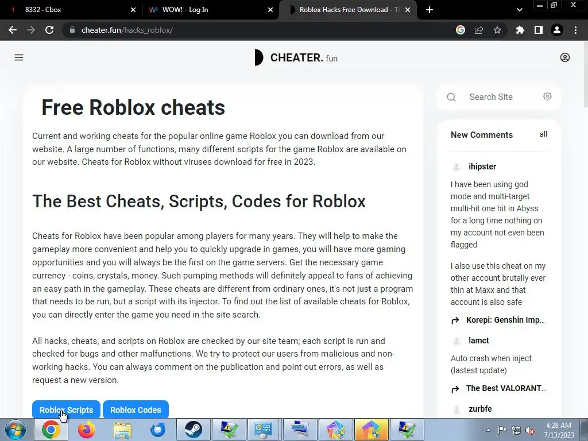Open the Google icon in address bar
The height and width of the screenshot is (441, 588).
(461, 30)
